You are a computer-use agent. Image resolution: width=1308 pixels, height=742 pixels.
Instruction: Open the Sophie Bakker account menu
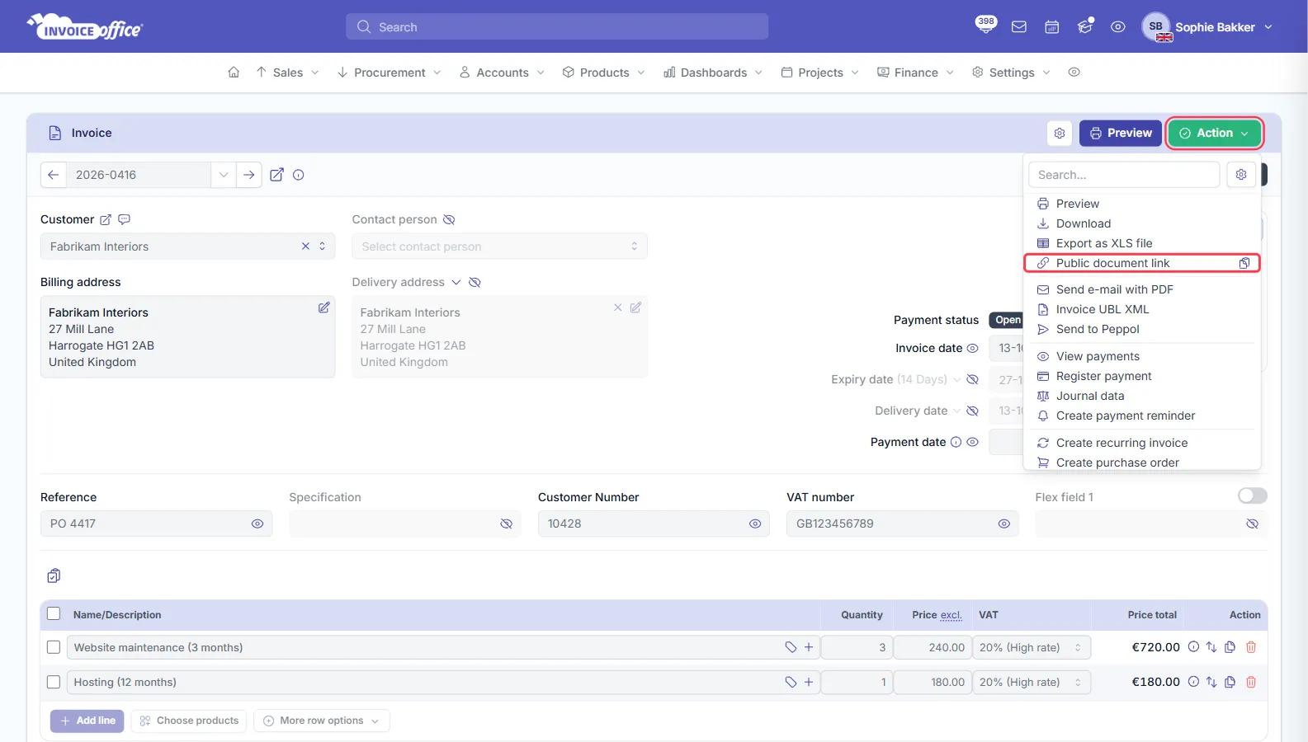tap(1207, 27)
